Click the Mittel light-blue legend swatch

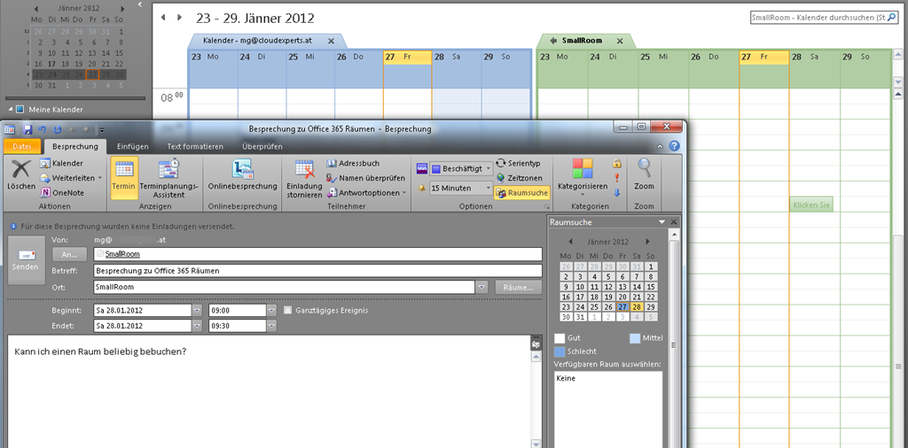(x=635, y=338)
